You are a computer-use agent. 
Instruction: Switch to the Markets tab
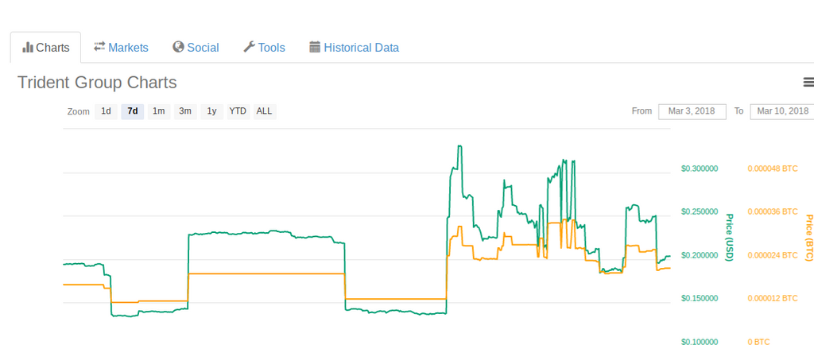click(x=128, y=48)
